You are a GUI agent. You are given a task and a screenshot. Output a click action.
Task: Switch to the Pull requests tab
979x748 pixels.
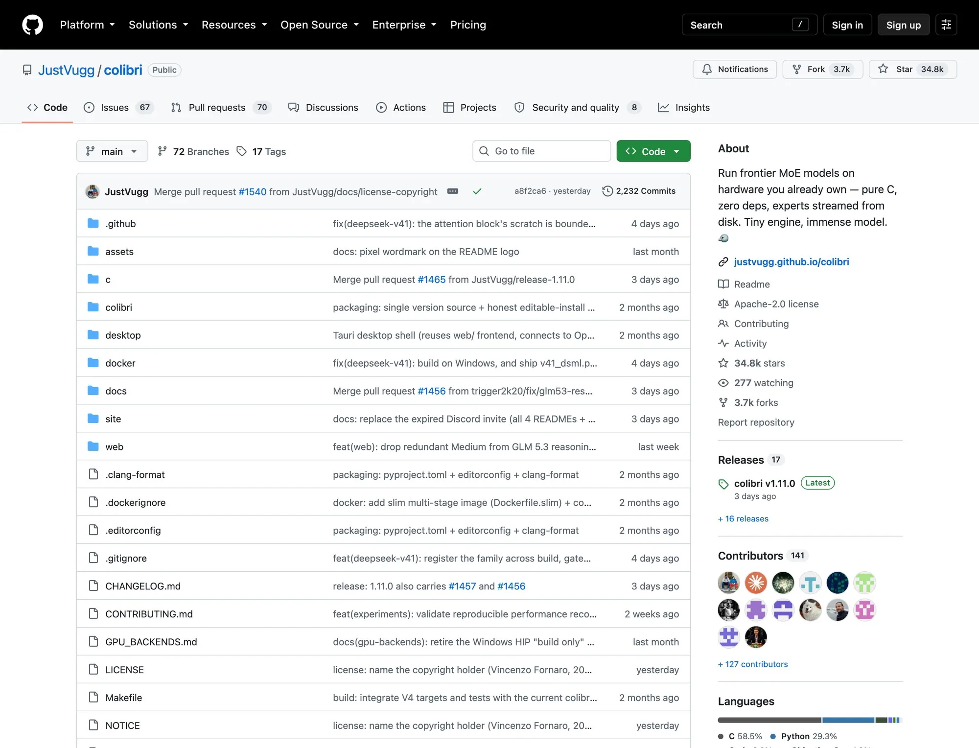(x=220, y=107)
